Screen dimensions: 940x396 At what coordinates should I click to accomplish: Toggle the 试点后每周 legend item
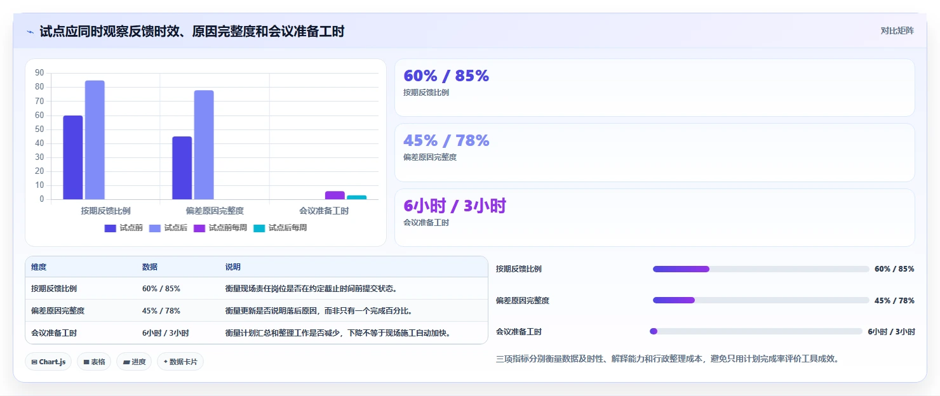[280, 228]
